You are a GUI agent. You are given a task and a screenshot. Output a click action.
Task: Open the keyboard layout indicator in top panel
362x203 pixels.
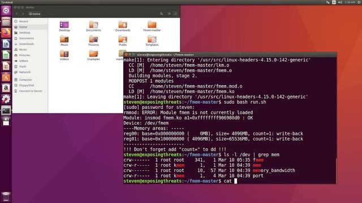[x=334, y=2]
